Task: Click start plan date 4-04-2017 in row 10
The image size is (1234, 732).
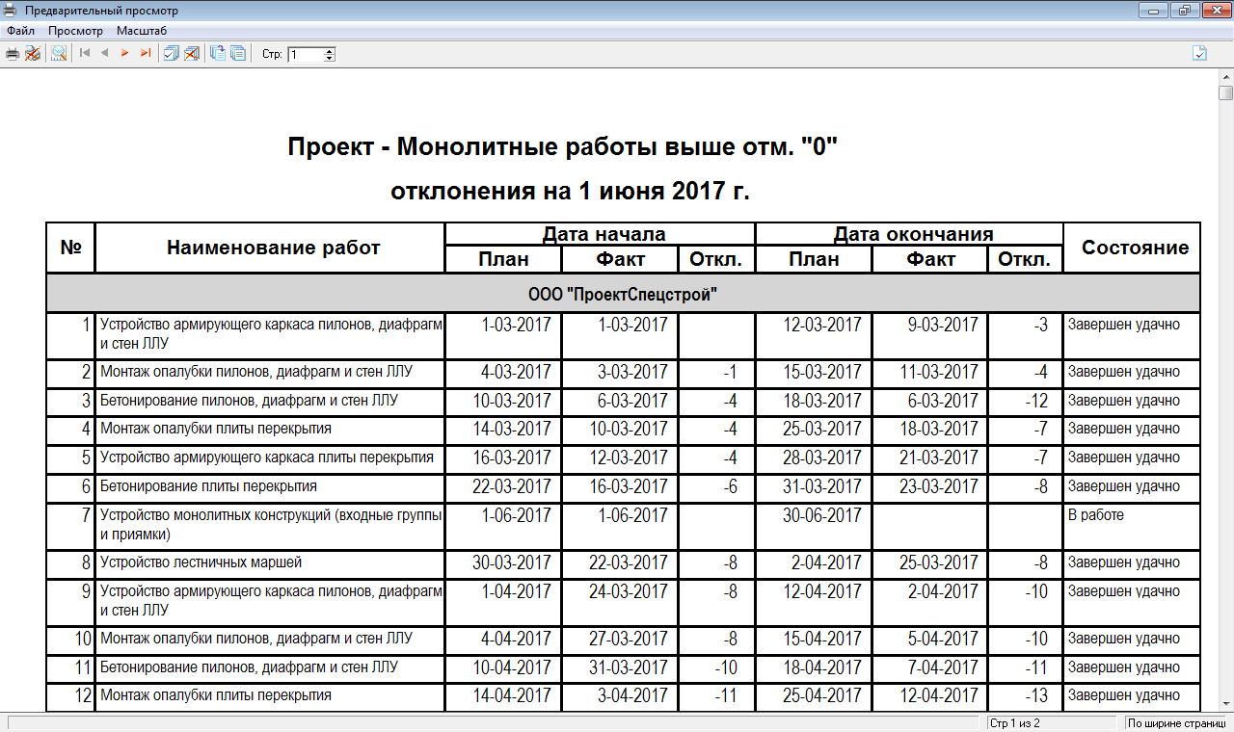Action: click(517, 639)
